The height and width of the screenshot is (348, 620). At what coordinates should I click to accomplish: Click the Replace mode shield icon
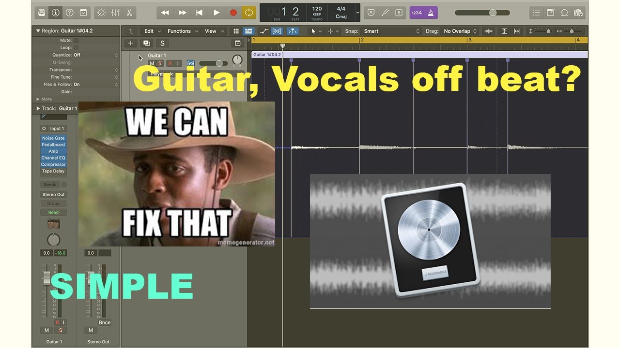pyautogui.click(x=371, y=13)
